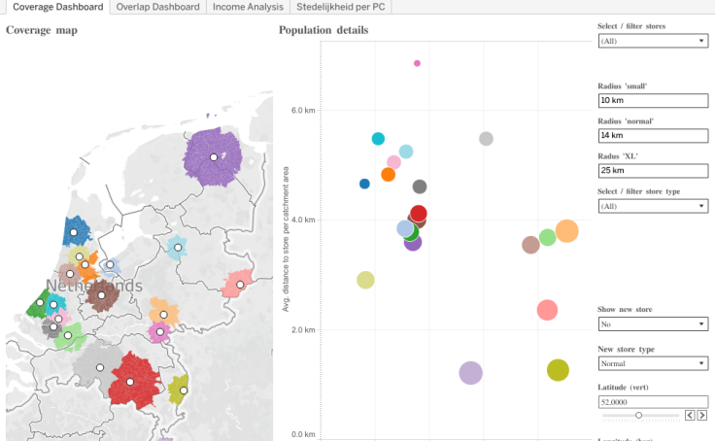Expand the Select / filter store type dropdown

click(652, 206)
